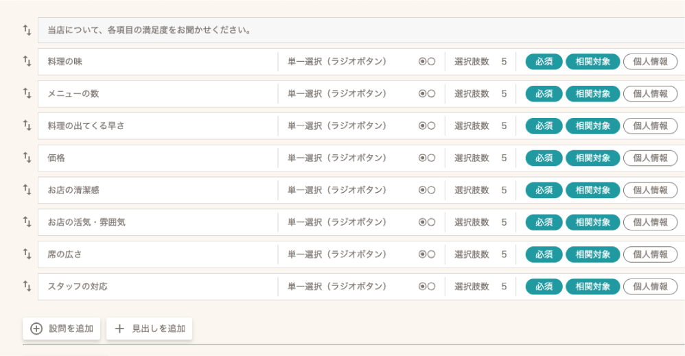The height and width of the screenshot is (356, 685).
Task: Toggle 必須 for お店の清潔感
Action: point(544,190)
